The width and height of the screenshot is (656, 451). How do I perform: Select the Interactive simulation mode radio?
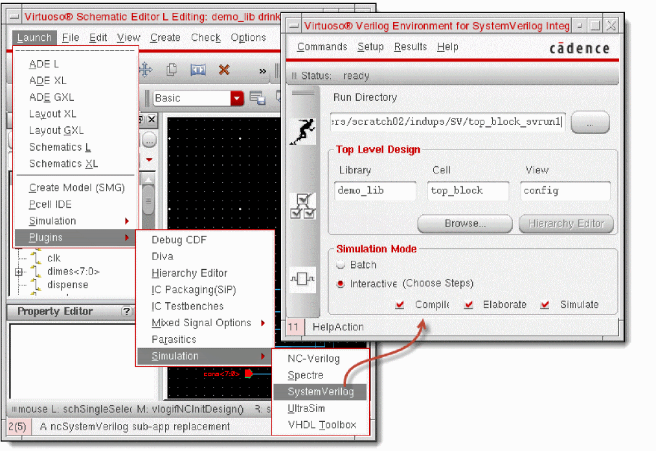coord(341,284)
